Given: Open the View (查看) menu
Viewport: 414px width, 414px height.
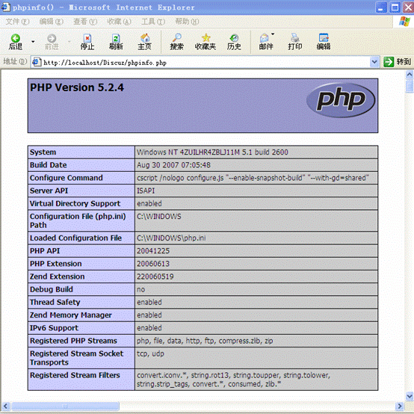Looking at the screenshot, I should coord(85,22).
